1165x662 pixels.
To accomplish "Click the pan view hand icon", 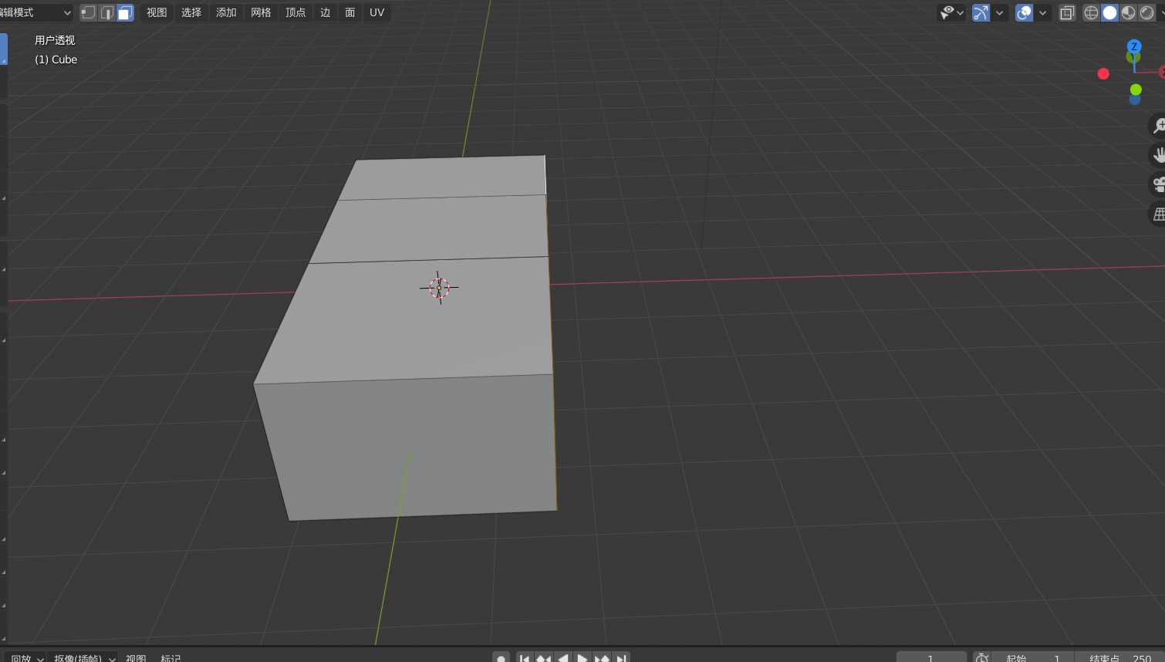I will click(1157, 155).
